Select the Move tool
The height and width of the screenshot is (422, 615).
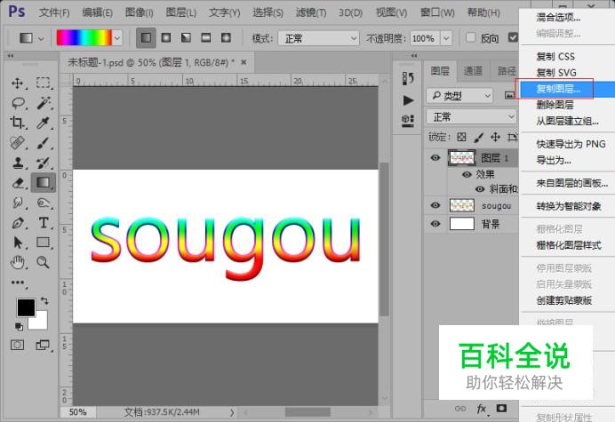click(17, 84)
